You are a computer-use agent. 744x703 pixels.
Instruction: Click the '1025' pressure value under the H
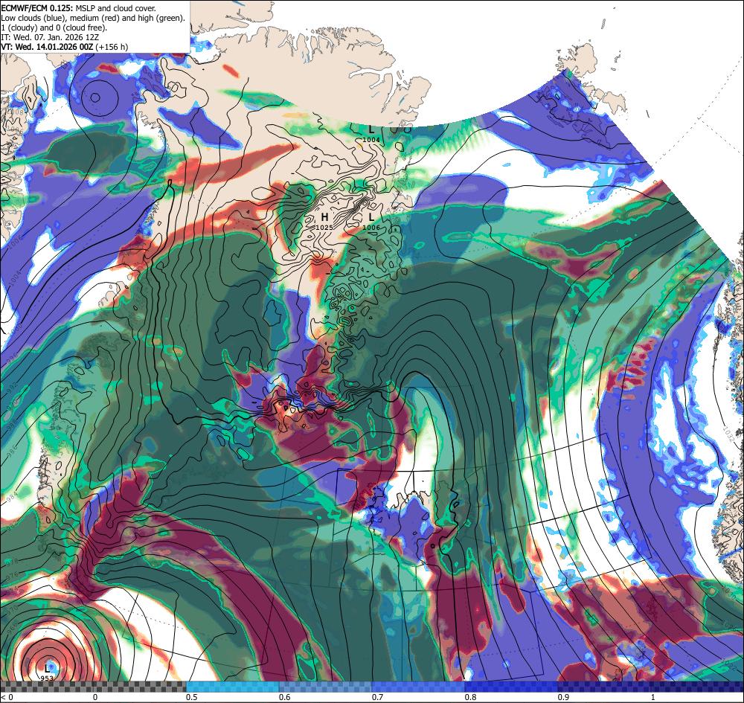pos(324,227)
